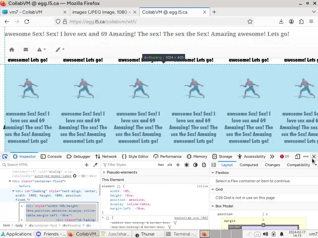
Task: Open the Firefox account menu
Action: [x=291, y=21]
